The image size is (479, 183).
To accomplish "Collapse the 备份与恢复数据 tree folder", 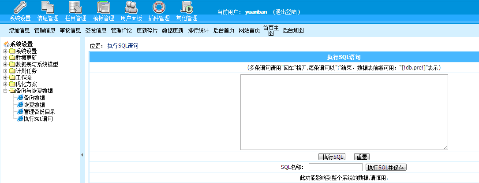I will coord(5,91).
